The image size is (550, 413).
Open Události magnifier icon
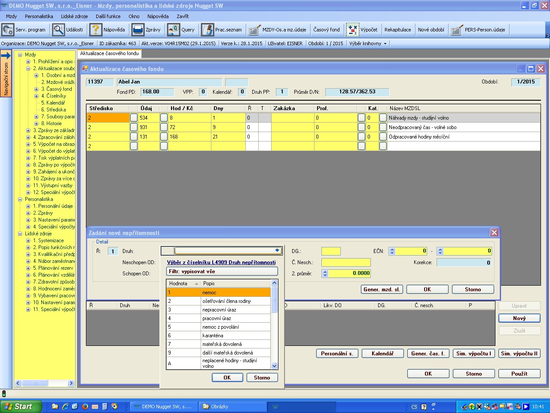pyautogui.click(x=58, y=30)
